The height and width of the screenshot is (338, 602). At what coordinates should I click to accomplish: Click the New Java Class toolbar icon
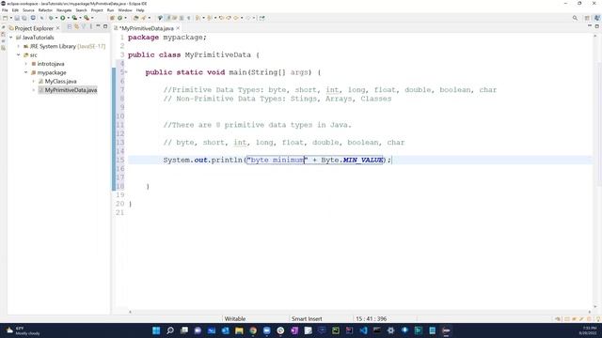[119, 18]
